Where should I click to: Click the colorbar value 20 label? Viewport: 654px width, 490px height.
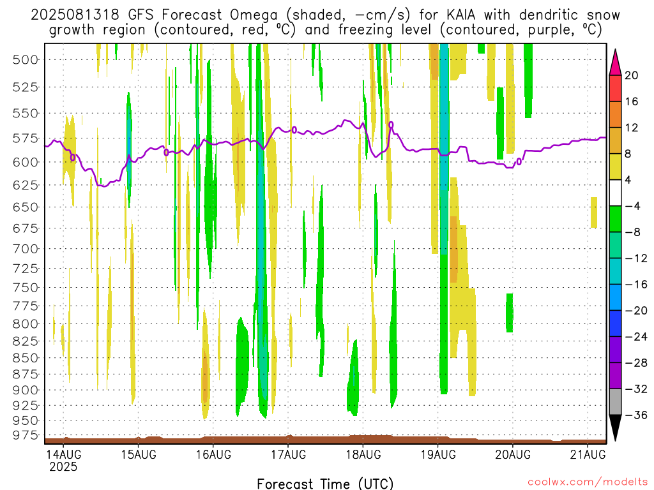click(632, 75)
